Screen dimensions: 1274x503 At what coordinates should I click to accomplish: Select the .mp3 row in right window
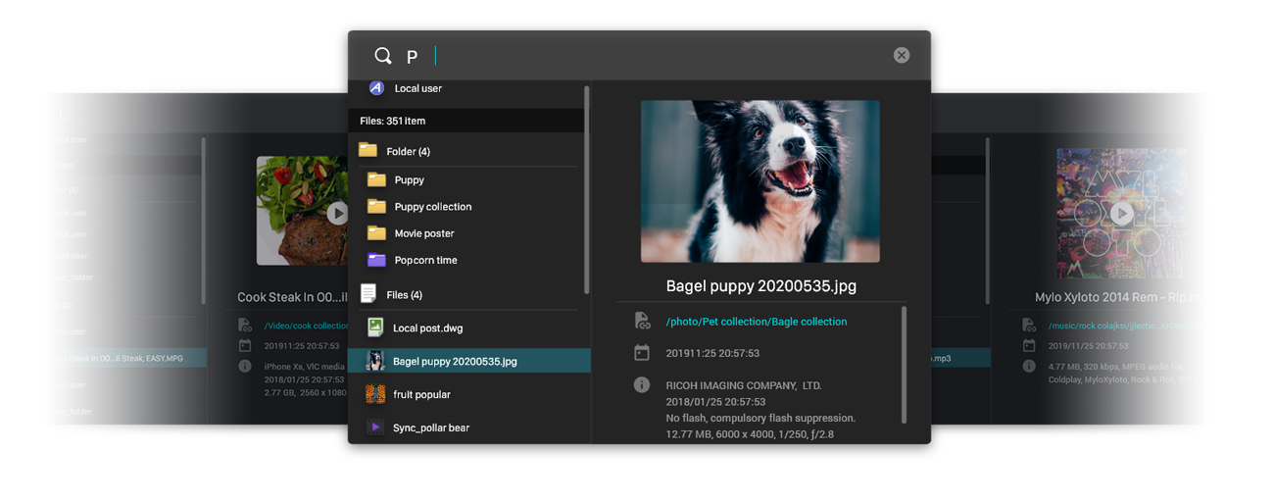pos(960,359)
